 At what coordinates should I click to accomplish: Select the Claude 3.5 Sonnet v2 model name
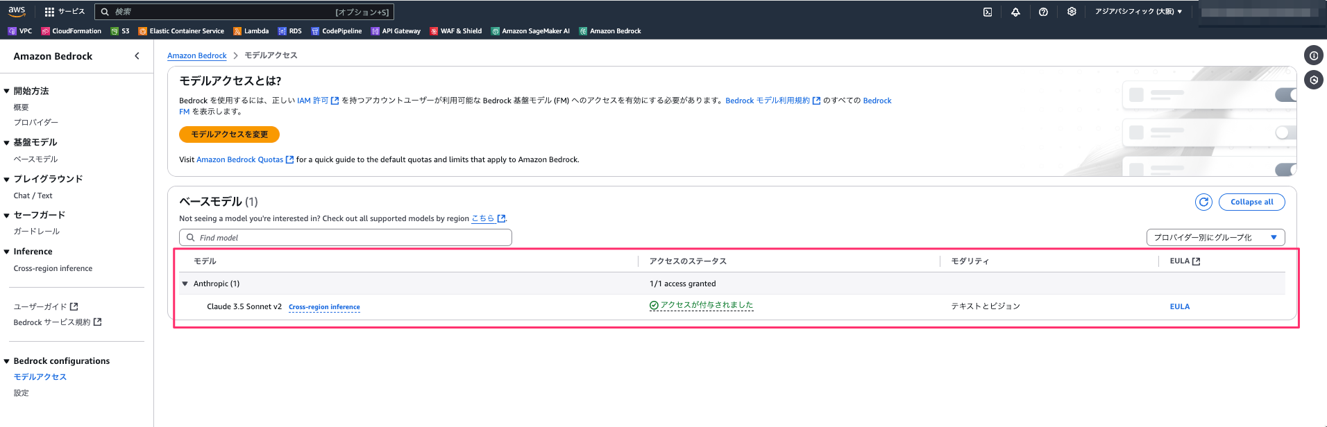(x=244, y=306)
